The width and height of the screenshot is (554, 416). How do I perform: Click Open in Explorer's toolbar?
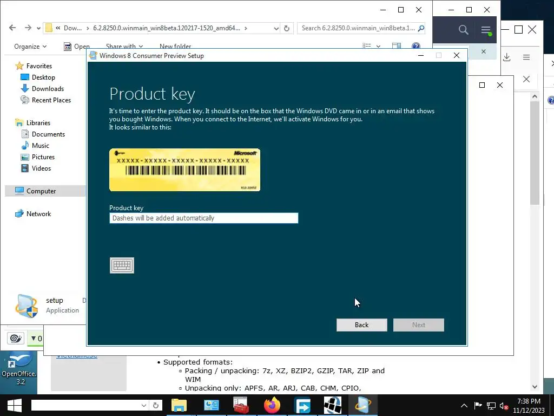[x=77, y=47]
